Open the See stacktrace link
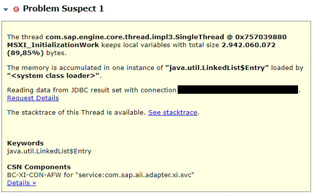Image resolution: width=313 pixels, height=195 pixels. pyautogui.click(x=173, y=113)
